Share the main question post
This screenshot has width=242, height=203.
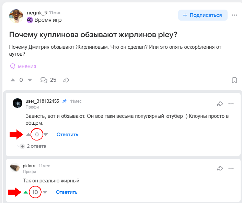pyautogui.click(x=66, y=80)
